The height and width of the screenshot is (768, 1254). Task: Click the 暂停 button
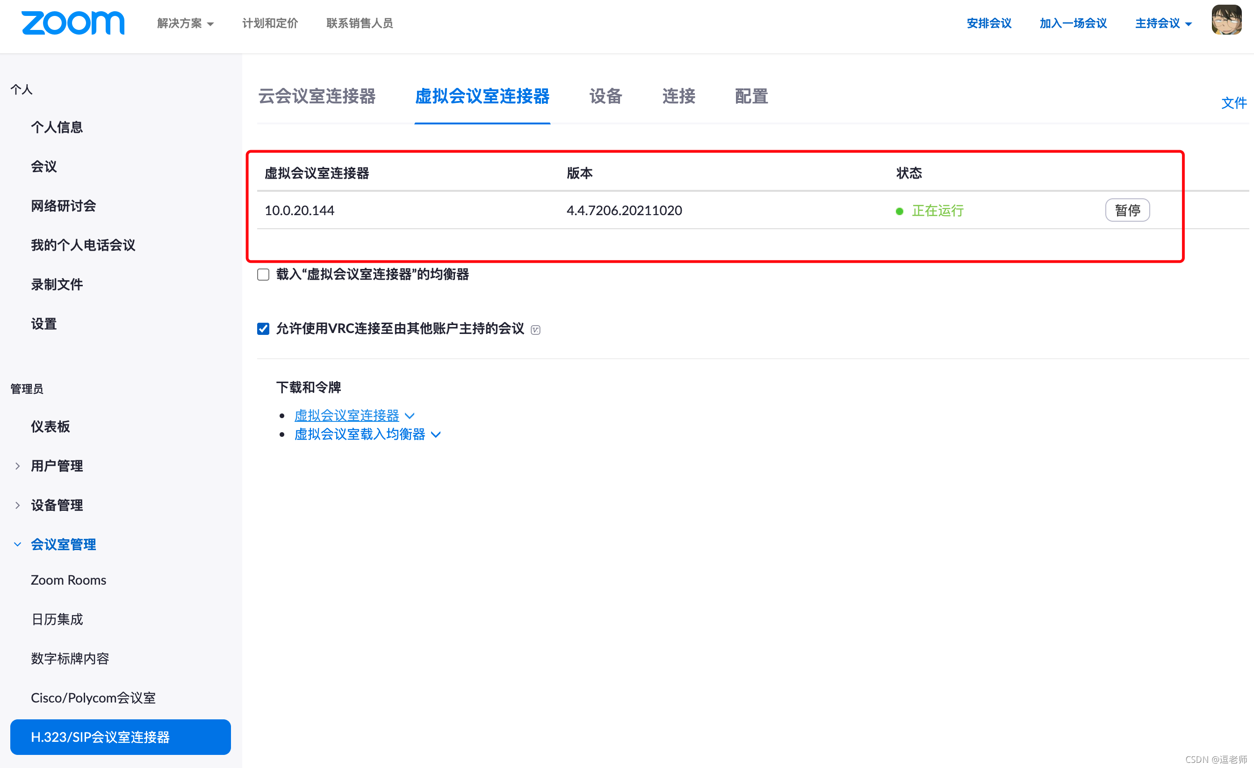(x=1127, y=210)
